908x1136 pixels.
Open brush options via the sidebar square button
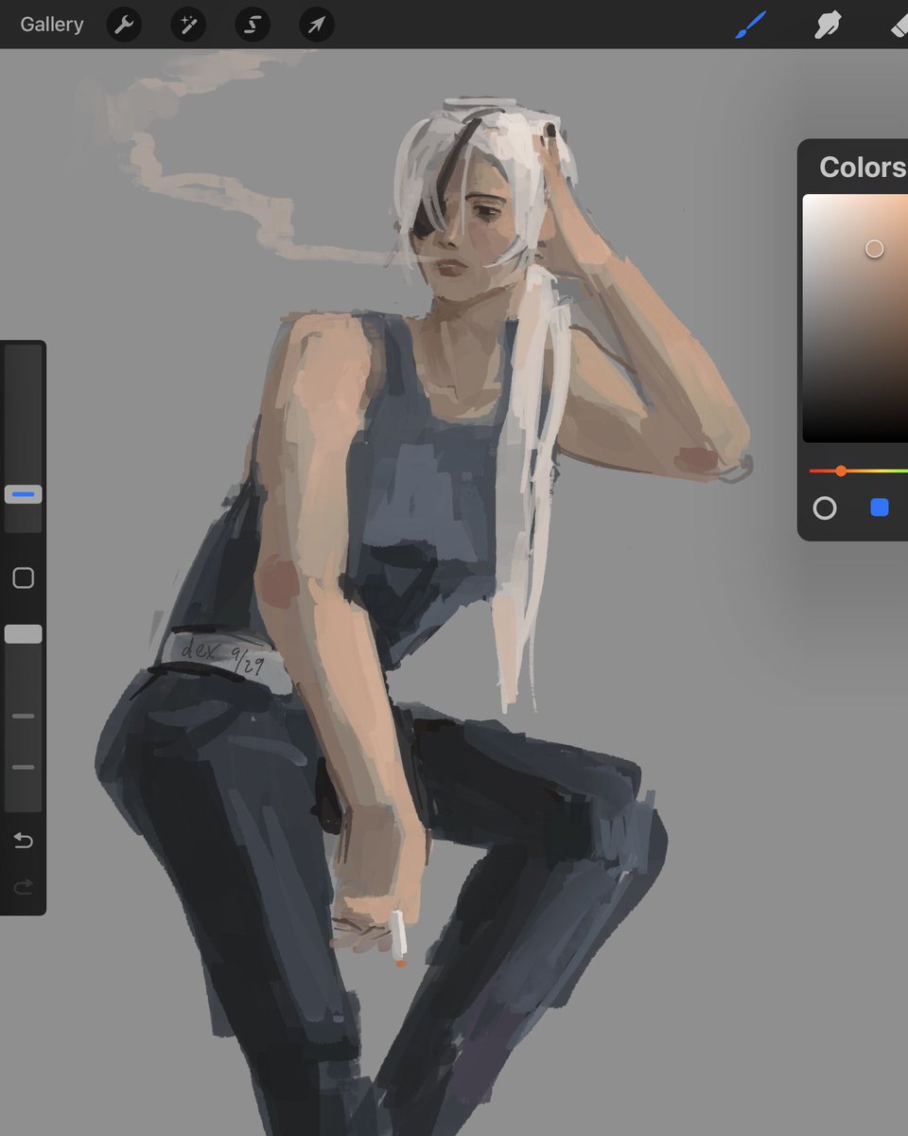tap(23, 577)
